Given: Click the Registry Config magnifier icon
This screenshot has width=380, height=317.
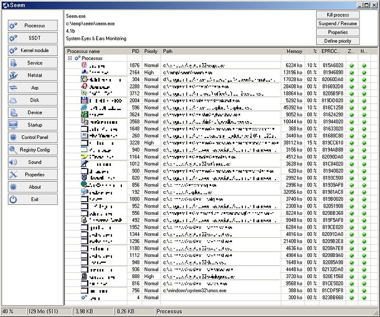Looking at the screenshot, I should [x=13, y=150].
